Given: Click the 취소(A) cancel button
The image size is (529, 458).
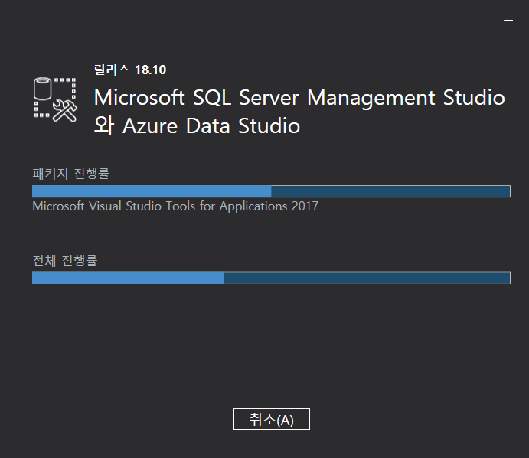Looking at the screenshot, I should [x=271, y=419].
